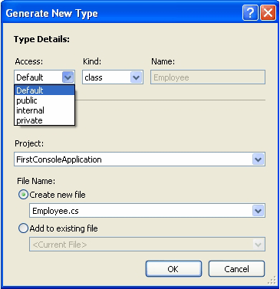Click the Employee name field
Screen dimensions: 280x289
click(208, 77)
